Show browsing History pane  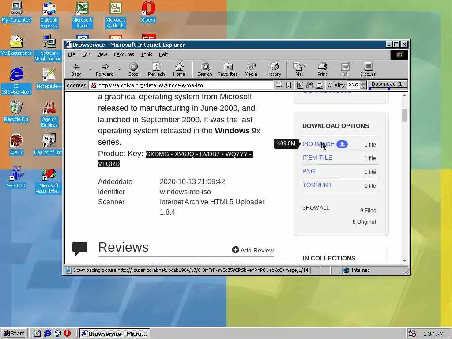(274, 69)
